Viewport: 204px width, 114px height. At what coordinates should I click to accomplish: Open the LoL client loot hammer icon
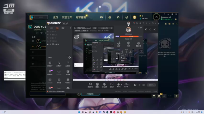coord(118,17)
